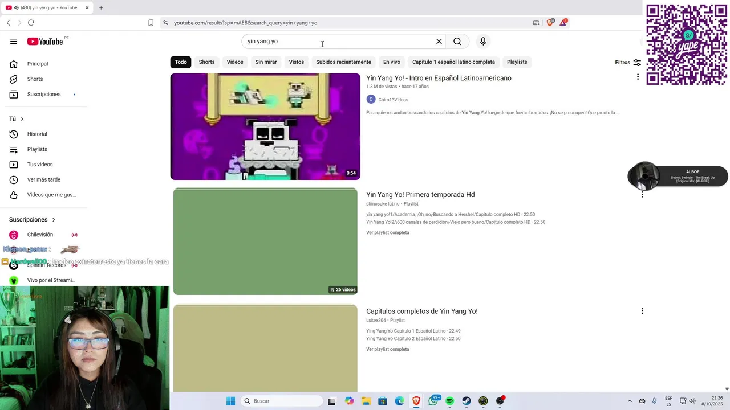Select the Subidos recientemente chip
The width and height of the screenshot is (730, 410).
click(343, 62)
